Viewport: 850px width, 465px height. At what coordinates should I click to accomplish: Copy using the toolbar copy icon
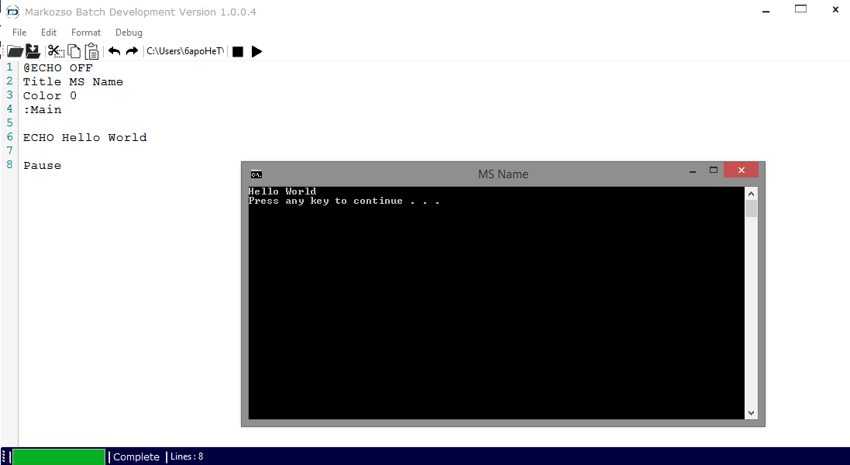click(74, 51)
